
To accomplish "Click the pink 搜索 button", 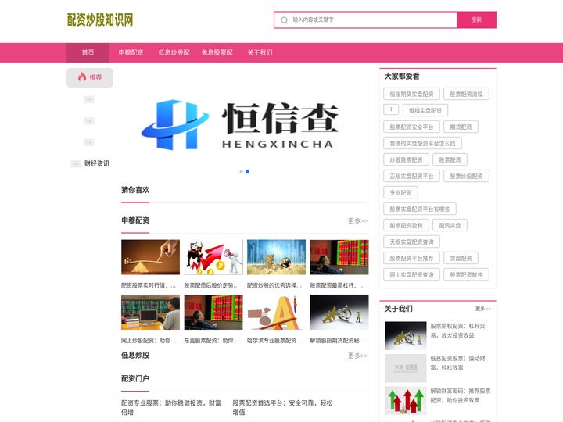I will click(476, 20).
